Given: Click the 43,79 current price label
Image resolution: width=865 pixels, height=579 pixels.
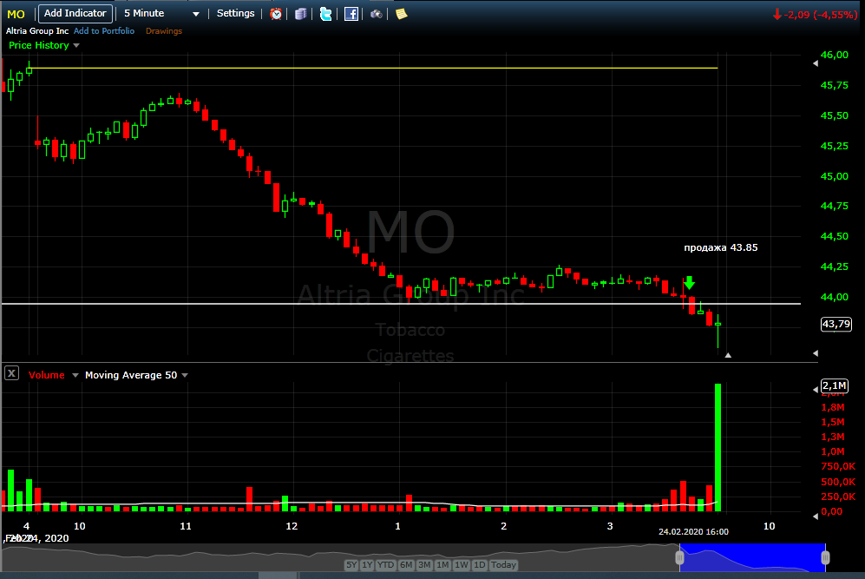Looking at the screenshot, I should tap(836, 324).
